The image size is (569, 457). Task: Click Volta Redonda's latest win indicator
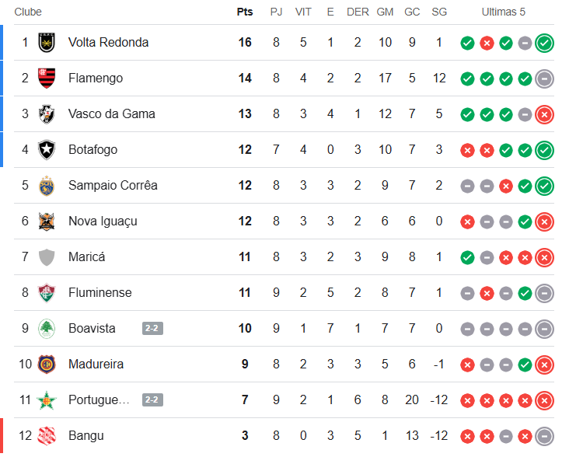(x=544, y=43)
